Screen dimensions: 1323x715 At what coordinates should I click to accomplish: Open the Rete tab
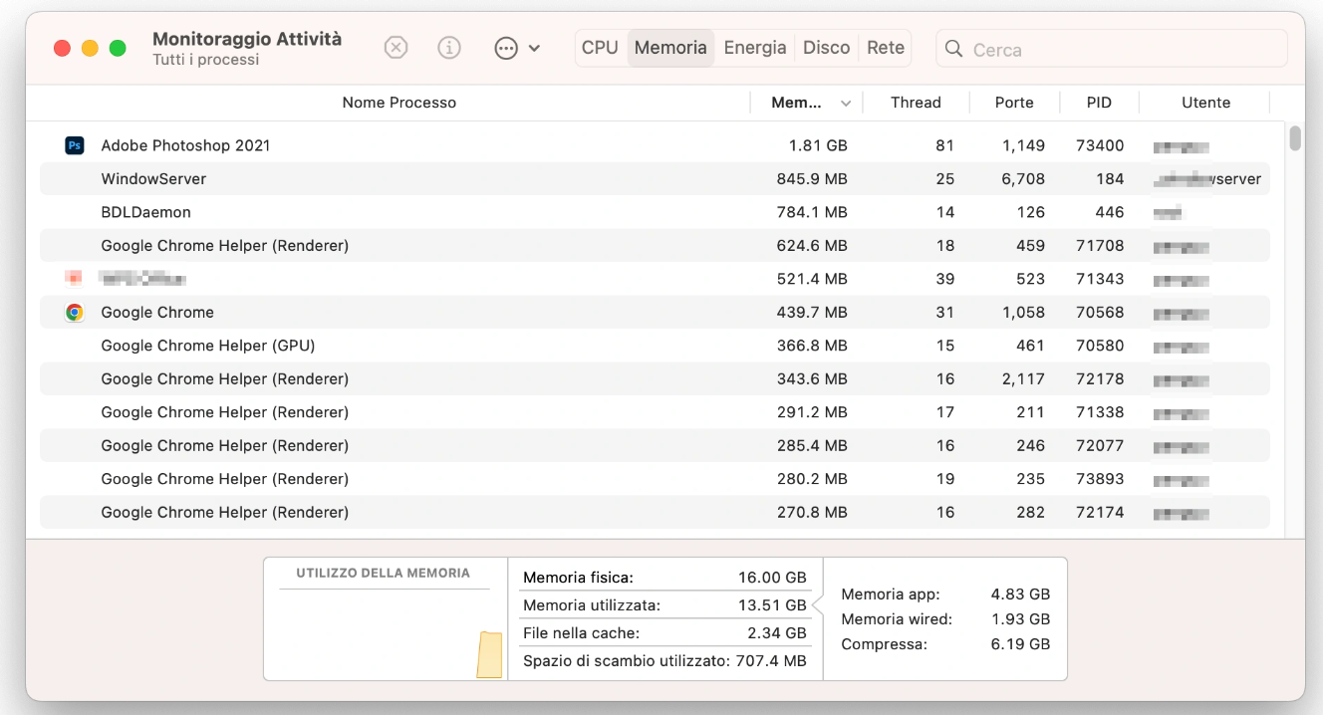(886, 48)
